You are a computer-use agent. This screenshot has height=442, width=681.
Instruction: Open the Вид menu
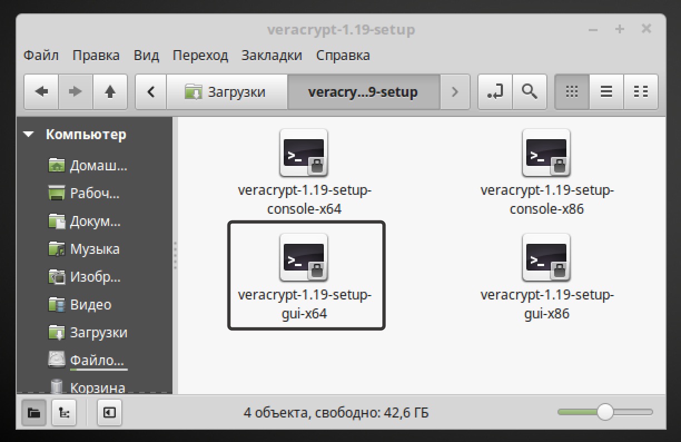146,56
